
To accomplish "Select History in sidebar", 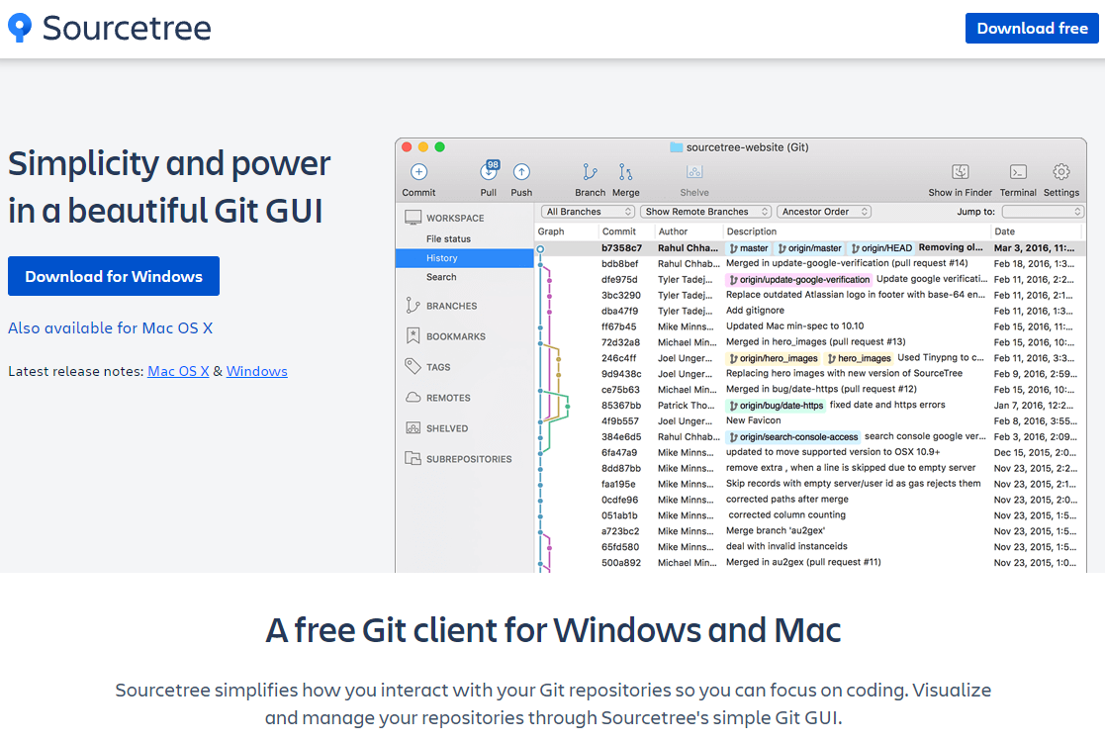I will tap(464, 258).
